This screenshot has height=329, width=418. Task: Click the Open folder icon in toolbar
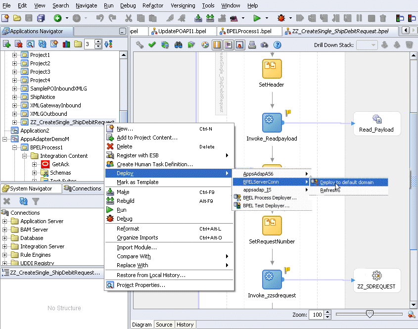point(17,18)
